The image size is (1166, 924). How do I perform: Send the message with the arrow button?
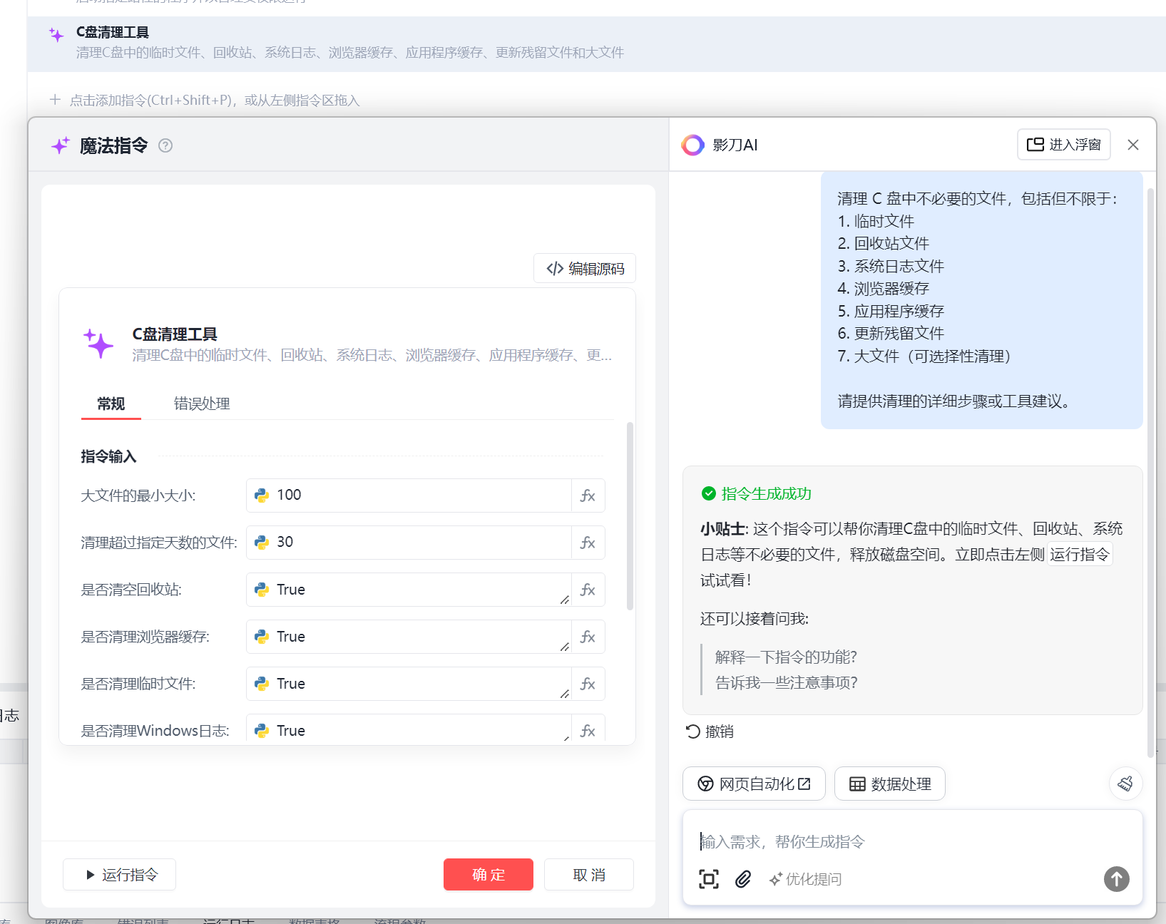point(1117,879)
